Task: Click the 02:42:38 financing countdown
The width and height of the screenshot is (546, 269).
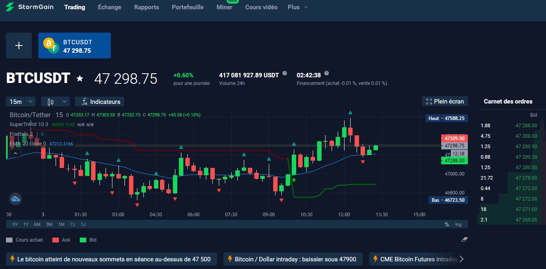Action: [309, 75]
